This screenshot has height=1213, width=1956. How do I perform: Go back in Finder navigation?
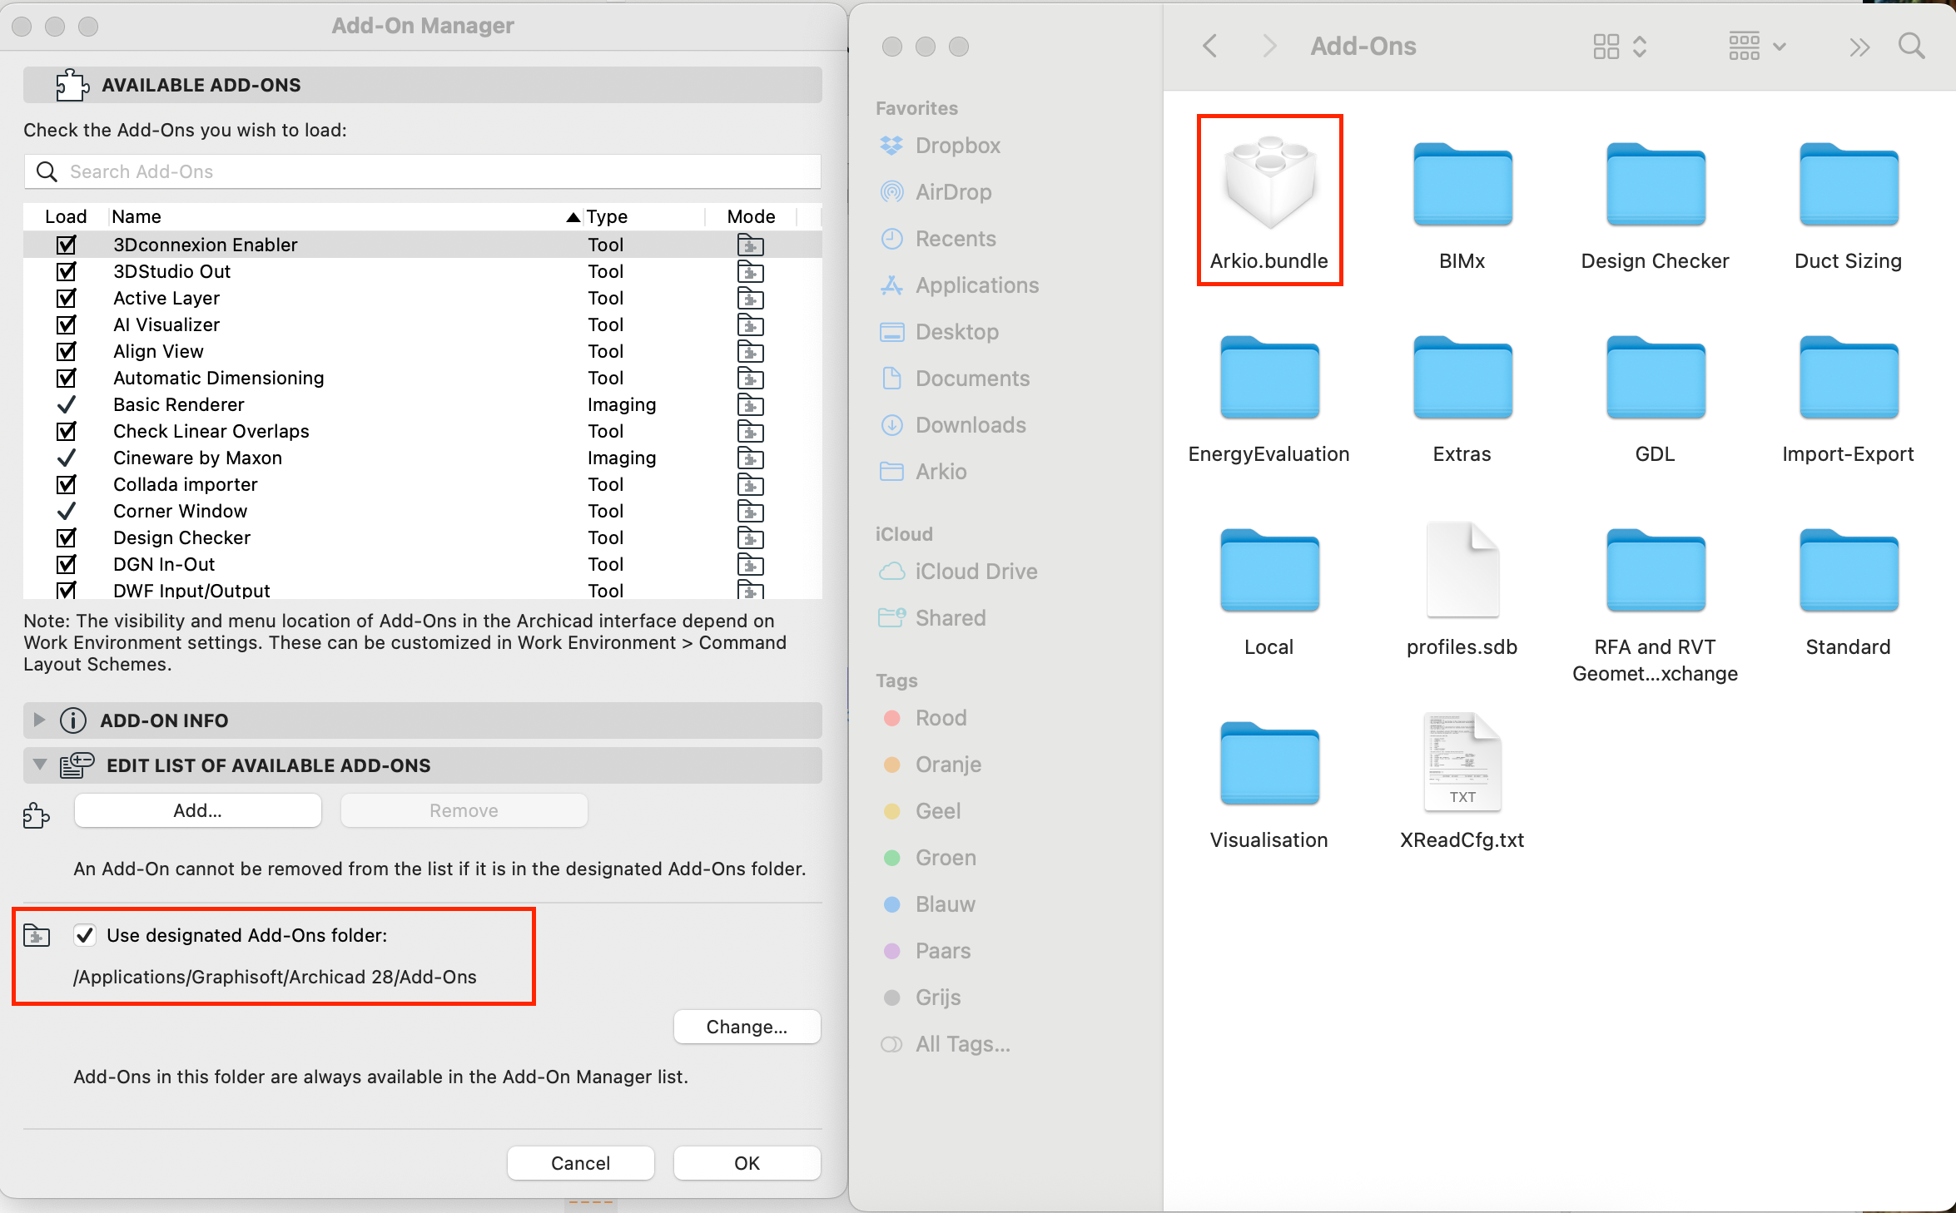[x=1210, y=46]
